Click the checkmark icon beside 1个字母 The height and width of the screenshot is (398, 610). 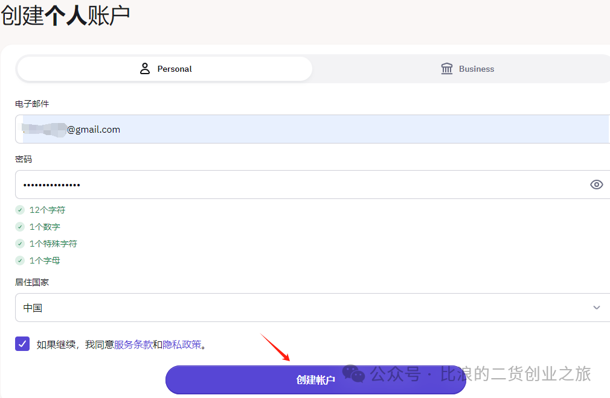tap(20, 261)
